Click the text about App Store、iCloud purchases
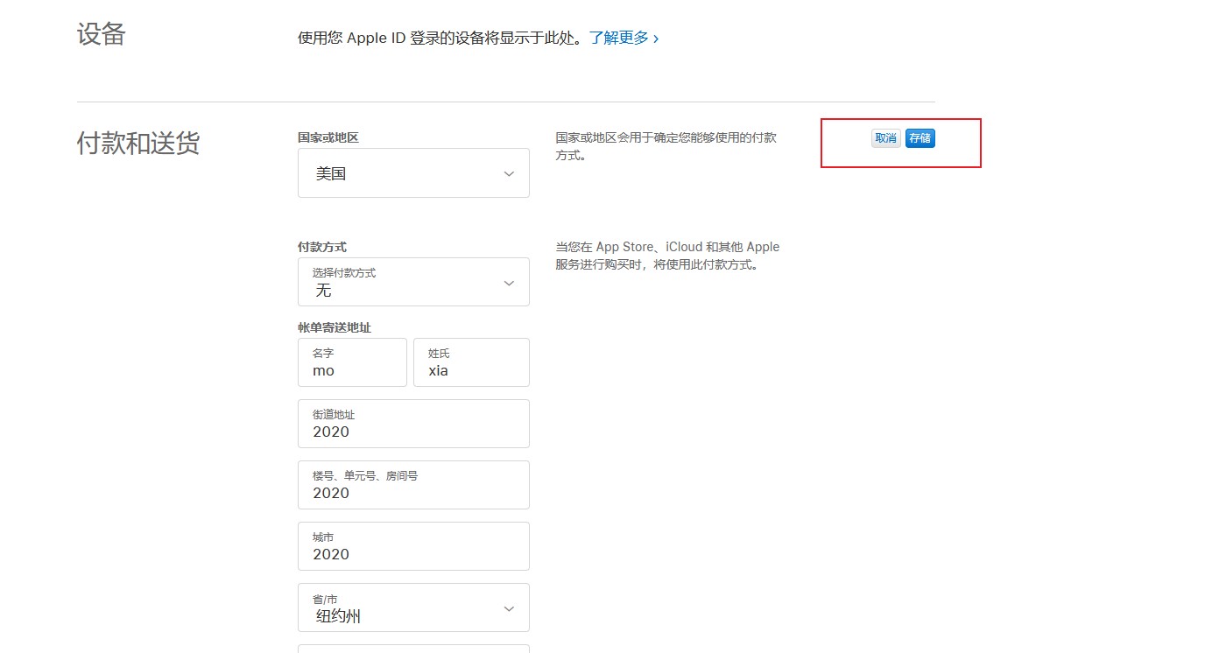The image size is (1212, 653). 667,256
